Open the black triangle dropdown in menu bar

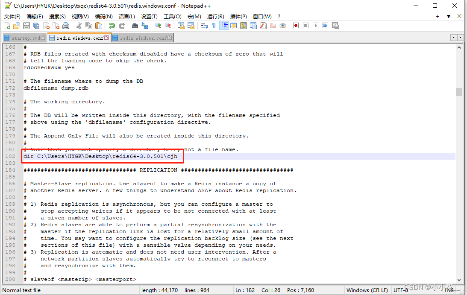click(449, 17)
